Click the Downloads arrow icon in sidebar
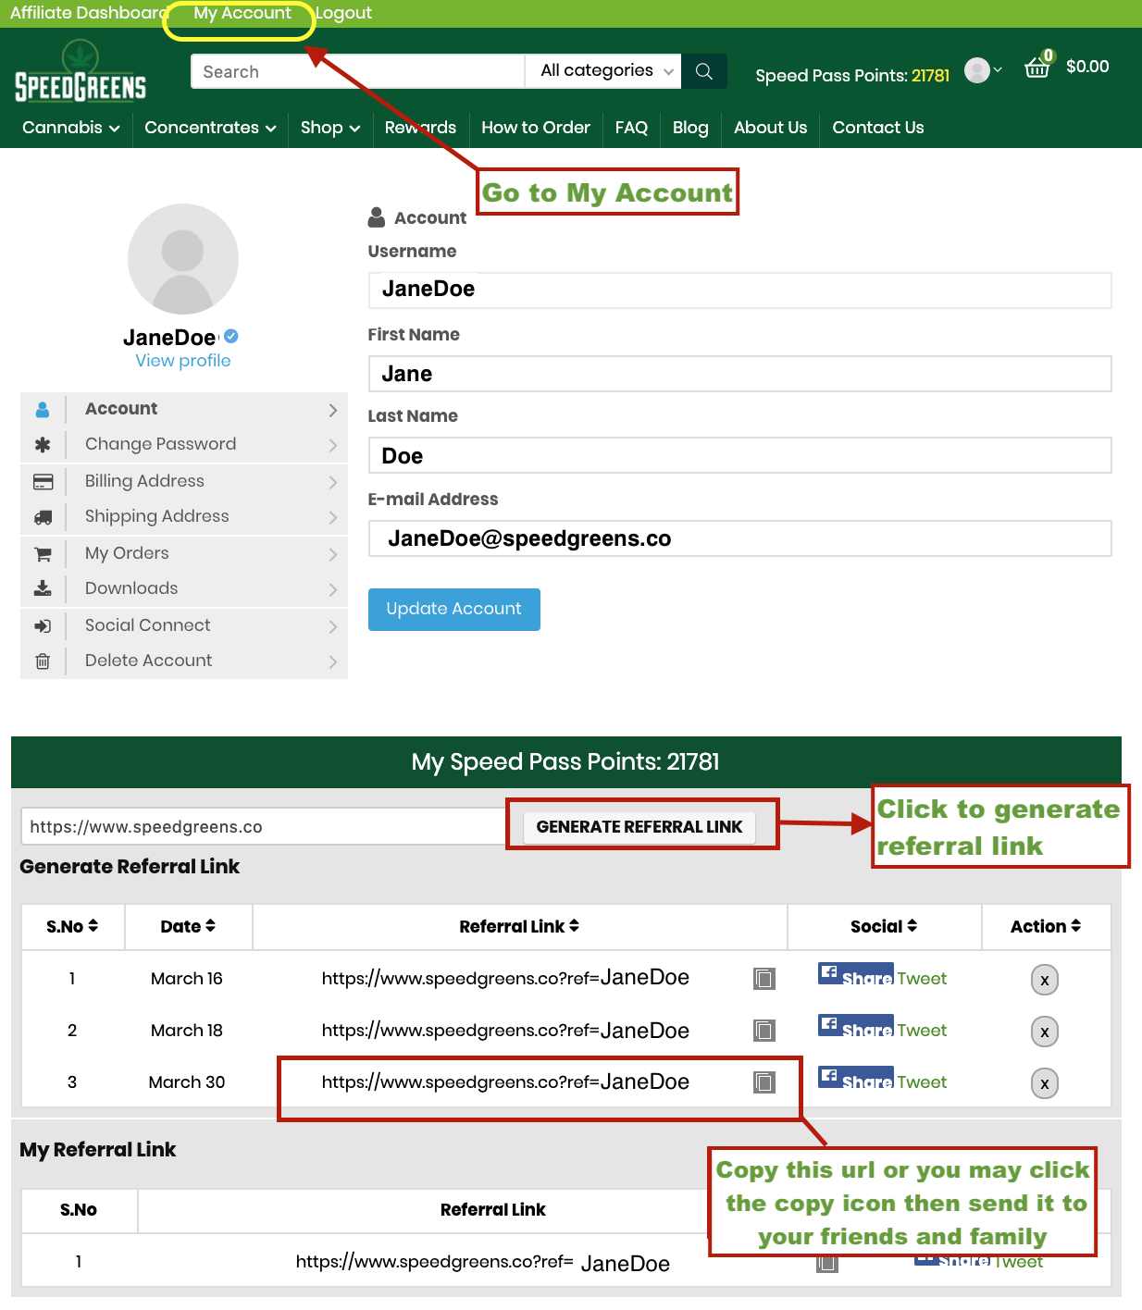The height and width of the screenshot is (1310, 1142). pyautogui.click(x=43, y=588)
